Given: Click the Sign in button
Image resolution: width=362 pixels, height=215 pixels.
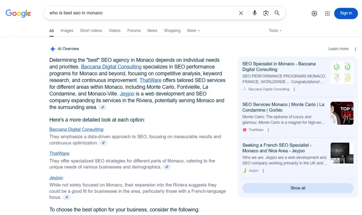Looking at the screenshot, I should 346,13.
